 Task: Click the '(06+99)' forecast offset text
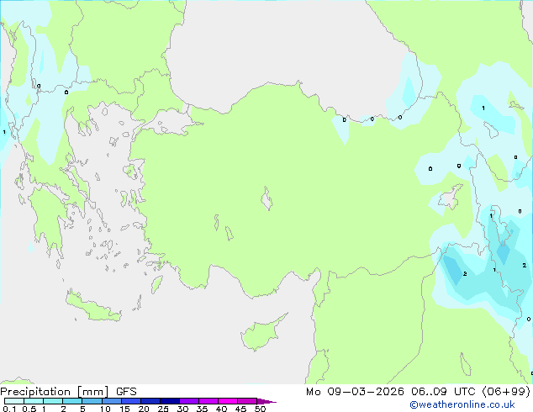click(x=506, y=392)
